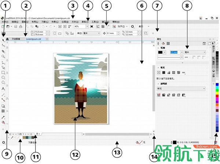Open the Edit (编辑) menu
220x164 pixels.
[x=15, y=22]
